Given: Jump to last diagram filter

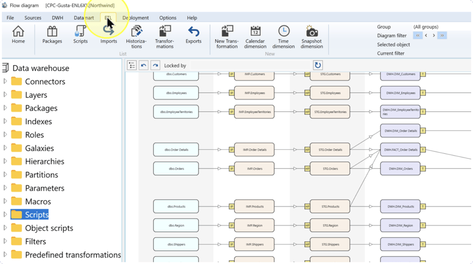Looking at the screenshot, I should click(x=442, y=36).
